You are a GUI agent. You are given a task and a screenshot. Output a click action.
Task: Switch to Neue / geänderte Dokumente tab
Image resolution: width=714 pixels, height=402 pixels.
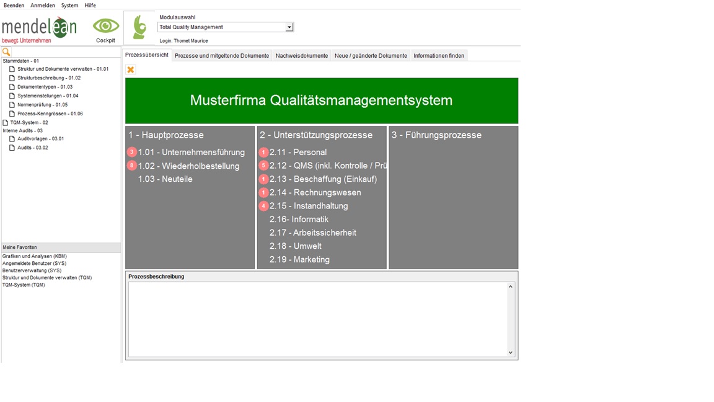371,56
